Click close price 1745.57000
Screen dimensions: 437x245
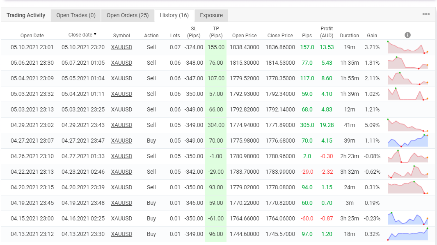point(280,234)
